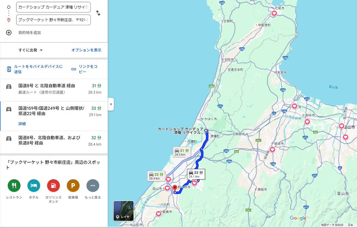Click the 31 分 route label on map

tap(182, 152)
